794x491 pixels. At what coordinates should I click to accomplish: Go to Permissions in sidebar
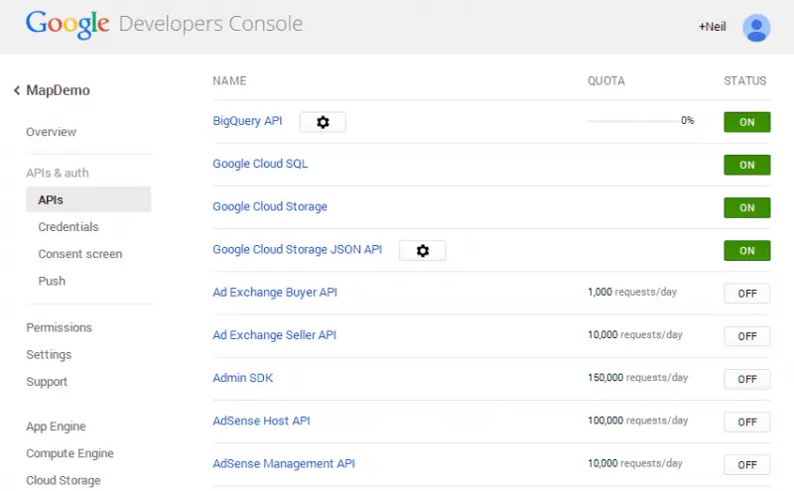coord(60,327)
